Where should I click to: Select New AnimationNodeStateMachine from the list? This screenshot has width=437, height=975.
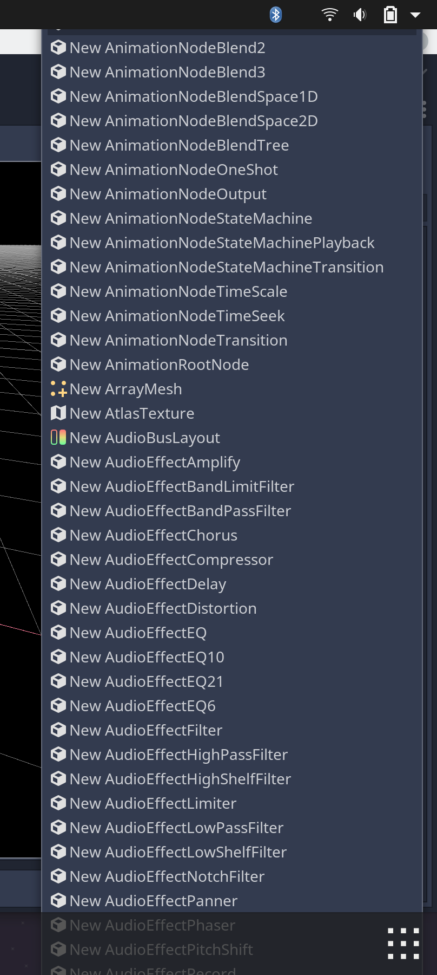[x=190, y=218]
